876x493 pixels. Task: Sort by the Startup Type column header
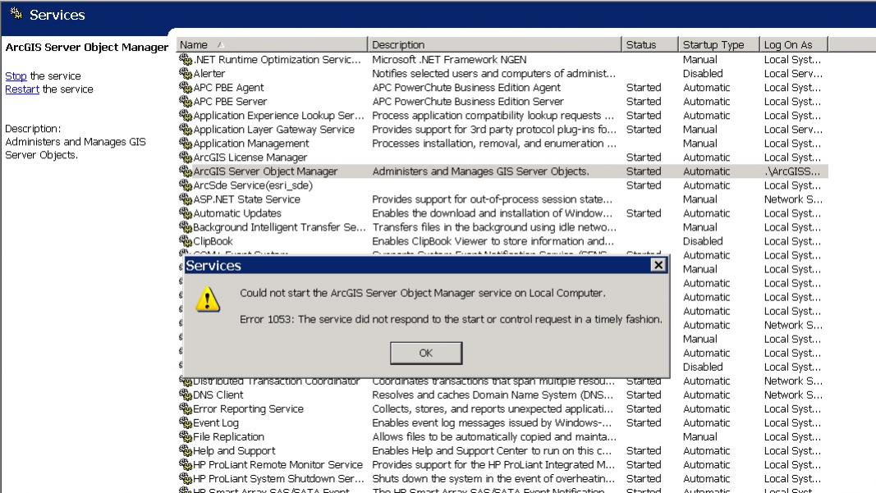point(718,44)
